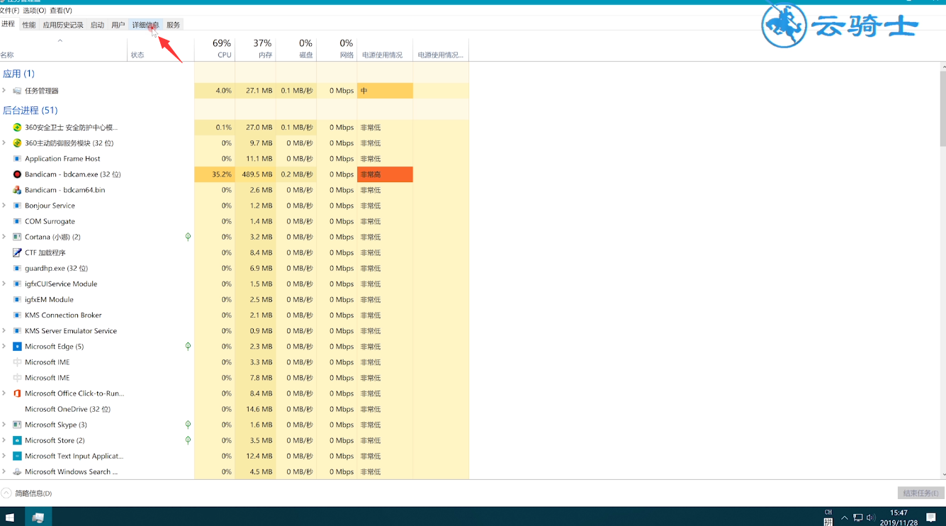Expand the KMS Server Emulator Service row

(4, 330)
